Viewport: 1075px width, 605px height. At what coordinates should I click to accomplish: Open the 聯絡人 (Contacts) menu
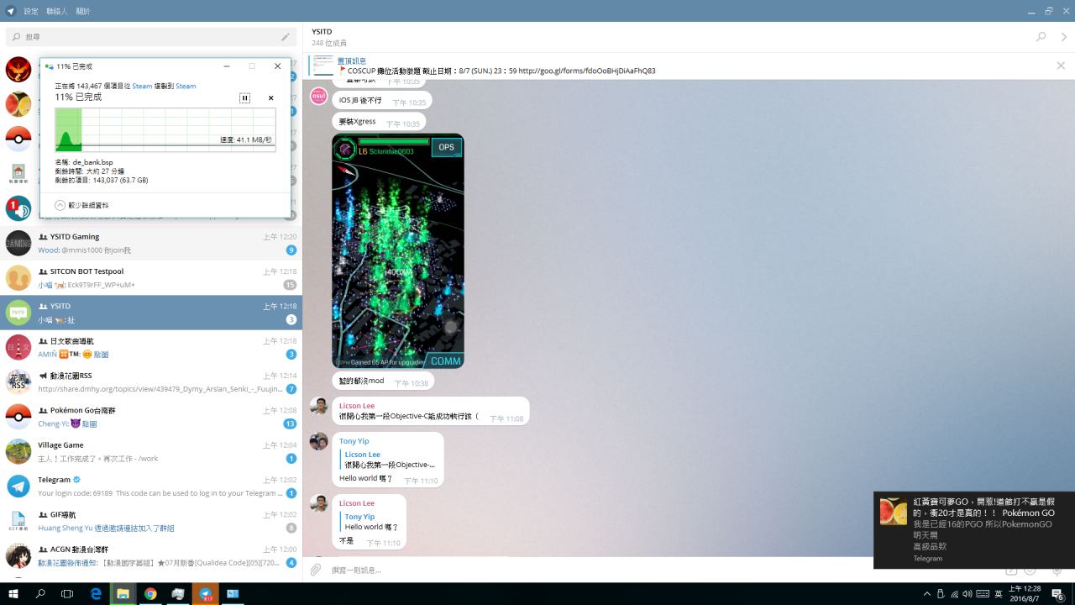click(x=57, y=11)
